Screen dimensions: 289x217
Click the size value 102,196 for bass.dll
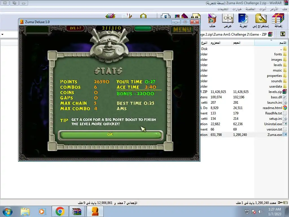point(239,97)
